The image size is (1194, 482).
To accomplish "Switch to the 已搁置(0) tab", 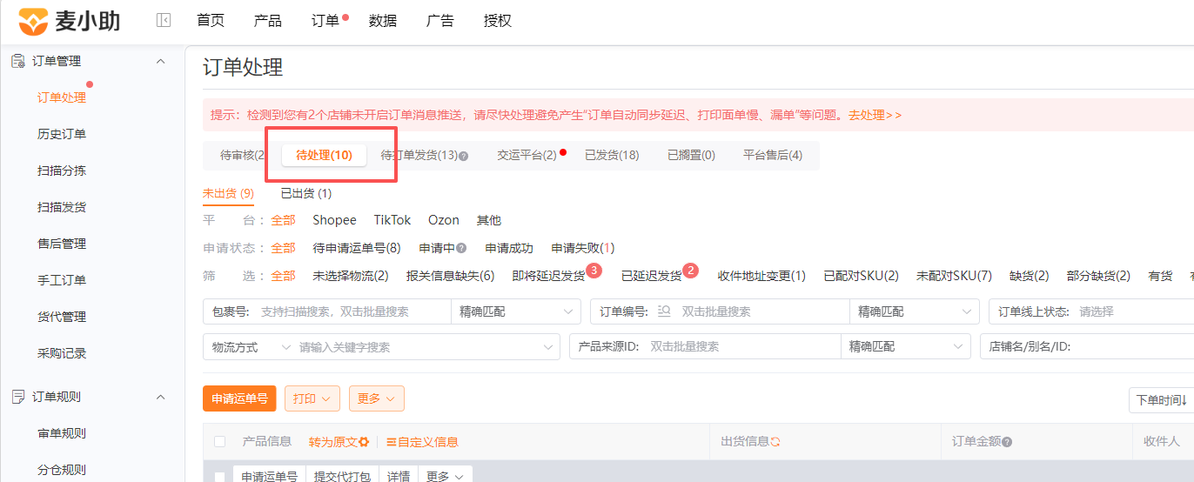I will tap(691, 156).
